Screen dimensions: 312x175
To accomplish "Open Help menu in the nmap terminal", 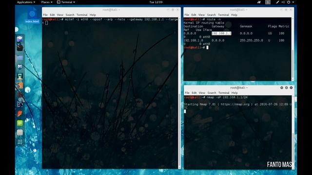I will 234,93.
